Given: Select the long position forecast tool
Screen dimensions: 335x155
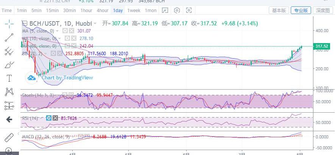Looking at the screenshot, I should pos(9,105).
